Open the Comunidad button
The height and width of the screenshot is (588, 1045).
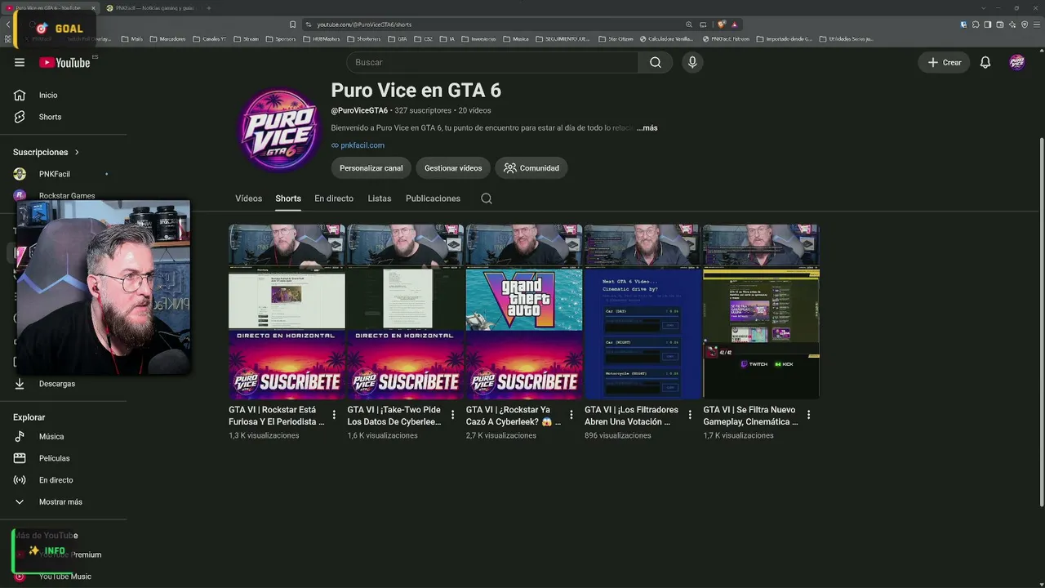[531, 168]
